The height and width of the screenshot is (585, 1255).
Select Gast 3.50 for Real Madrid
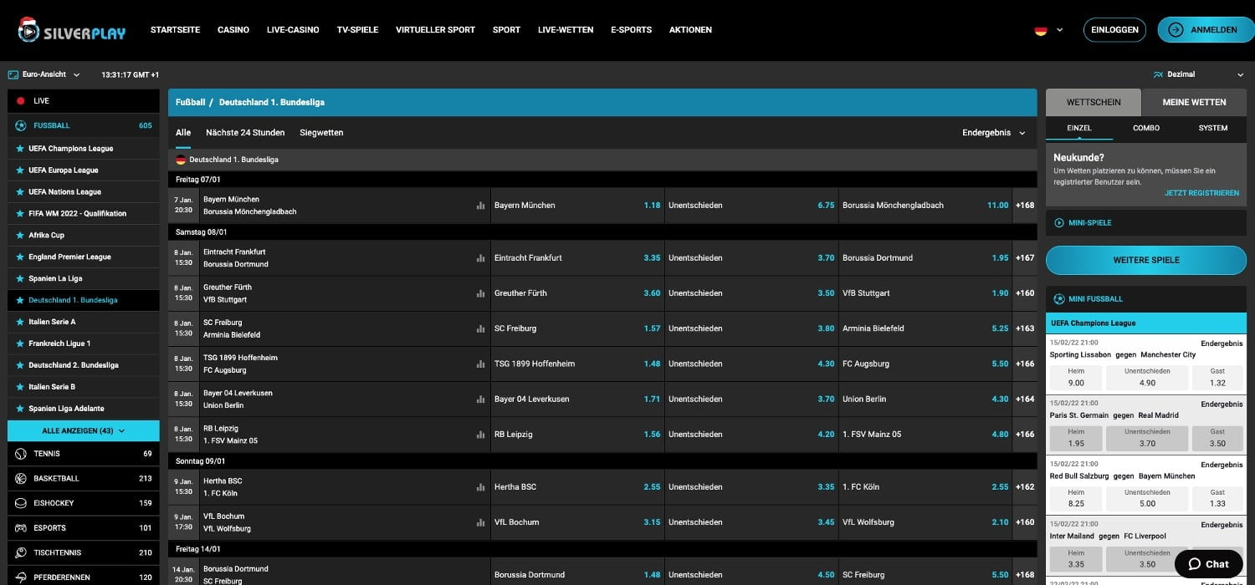(1217, 438)
